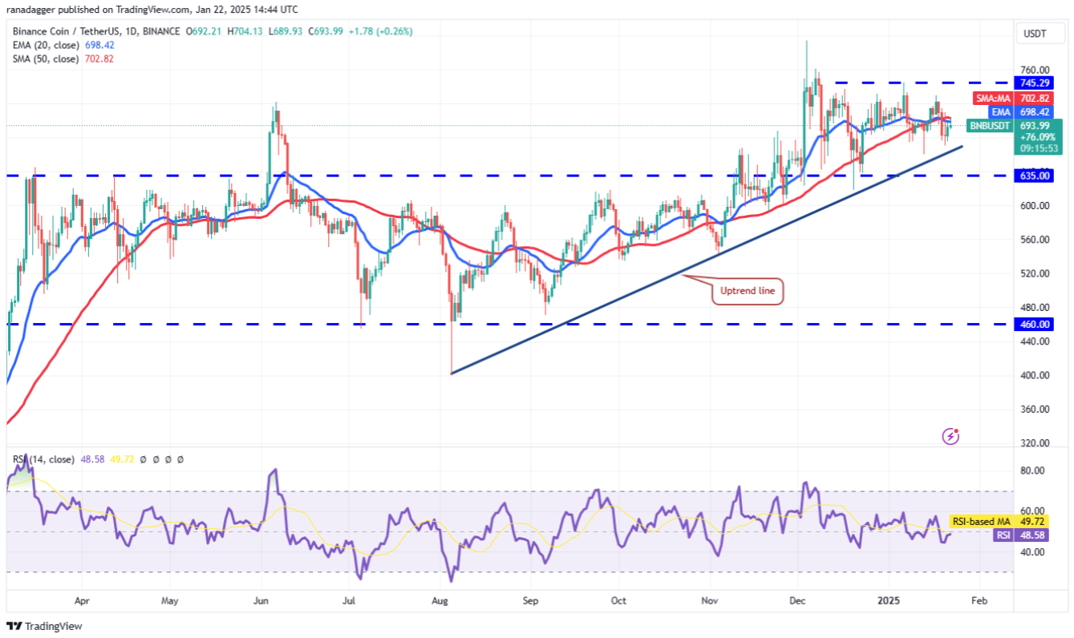
Task: Click the EMA legend value 698.42
Action: [x=99, y=45]
